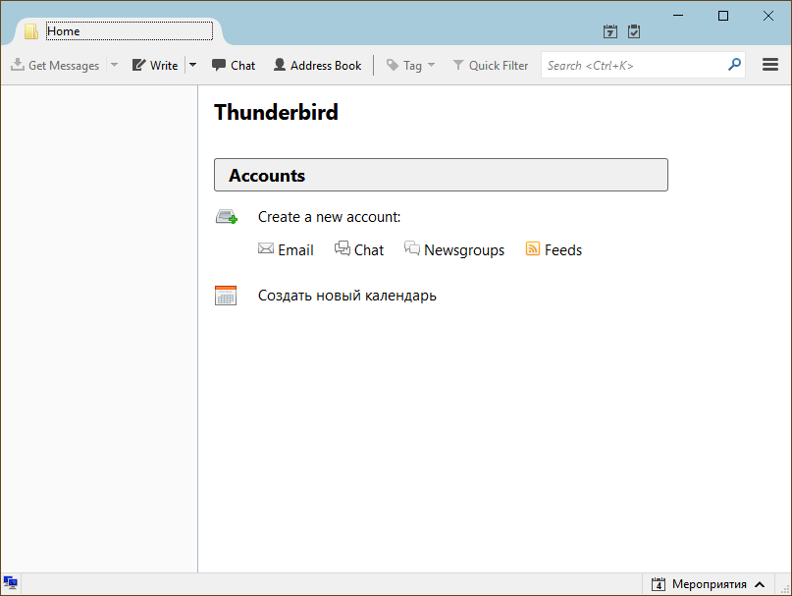
Task: Close the Thunderbird window
Action: (768, 16)
